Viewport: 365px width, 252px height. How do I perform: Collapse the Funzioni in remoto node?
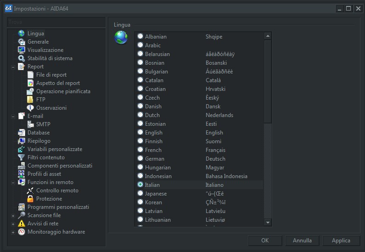pyautogui.click(x=13, y=183)
